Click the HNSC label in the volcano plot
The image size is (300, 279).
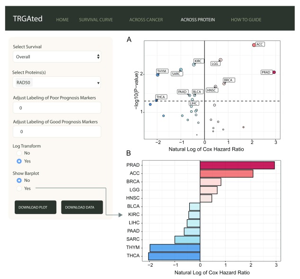pos(212,90)
